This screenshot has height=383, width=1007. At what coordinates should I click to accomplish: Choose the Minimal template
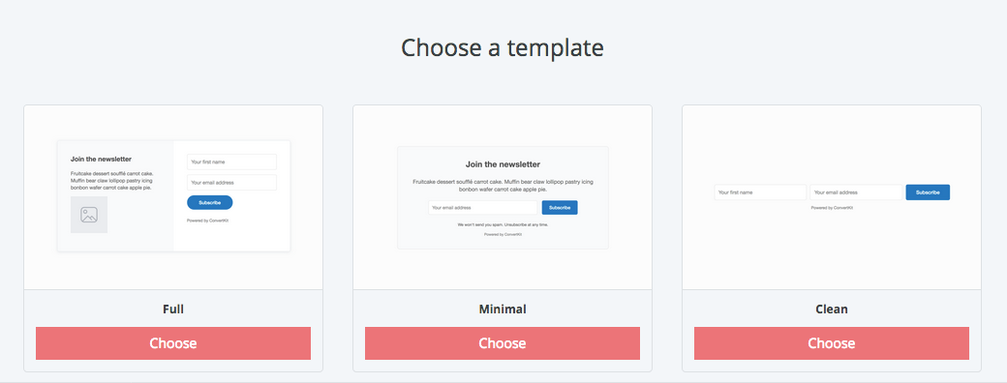click(x=503, y=343)
